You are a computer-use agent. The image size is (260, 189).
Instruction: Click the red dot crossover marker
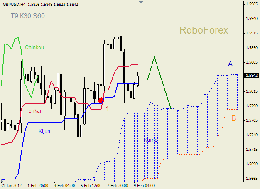[101, 100]
